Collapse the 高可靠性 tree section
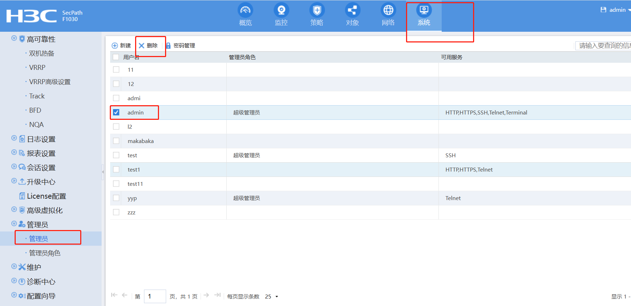 point(14,38)
